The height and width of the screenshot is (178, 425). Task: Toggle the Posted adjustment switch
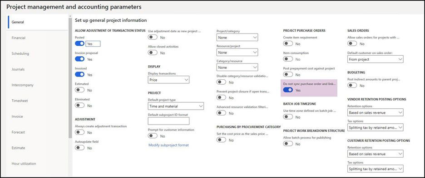[80, 43]
